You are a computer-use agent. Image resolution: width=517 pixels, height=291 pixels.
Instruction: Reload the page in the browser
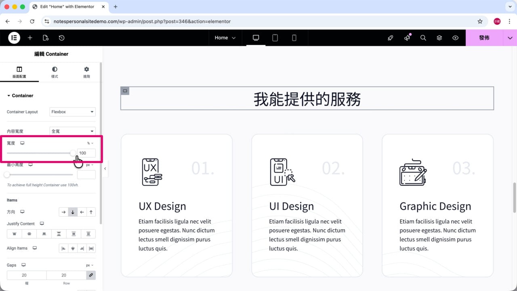[x=32, y=21]
